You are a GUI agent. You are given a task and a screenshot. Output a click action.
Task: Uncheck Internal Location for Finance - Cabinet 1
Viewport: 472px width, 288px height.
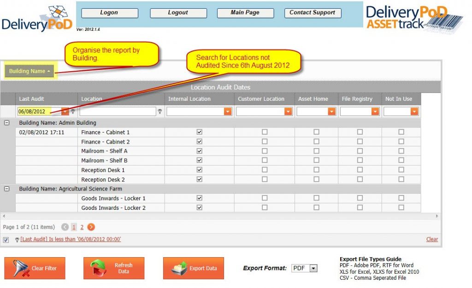tap(199, 132)
